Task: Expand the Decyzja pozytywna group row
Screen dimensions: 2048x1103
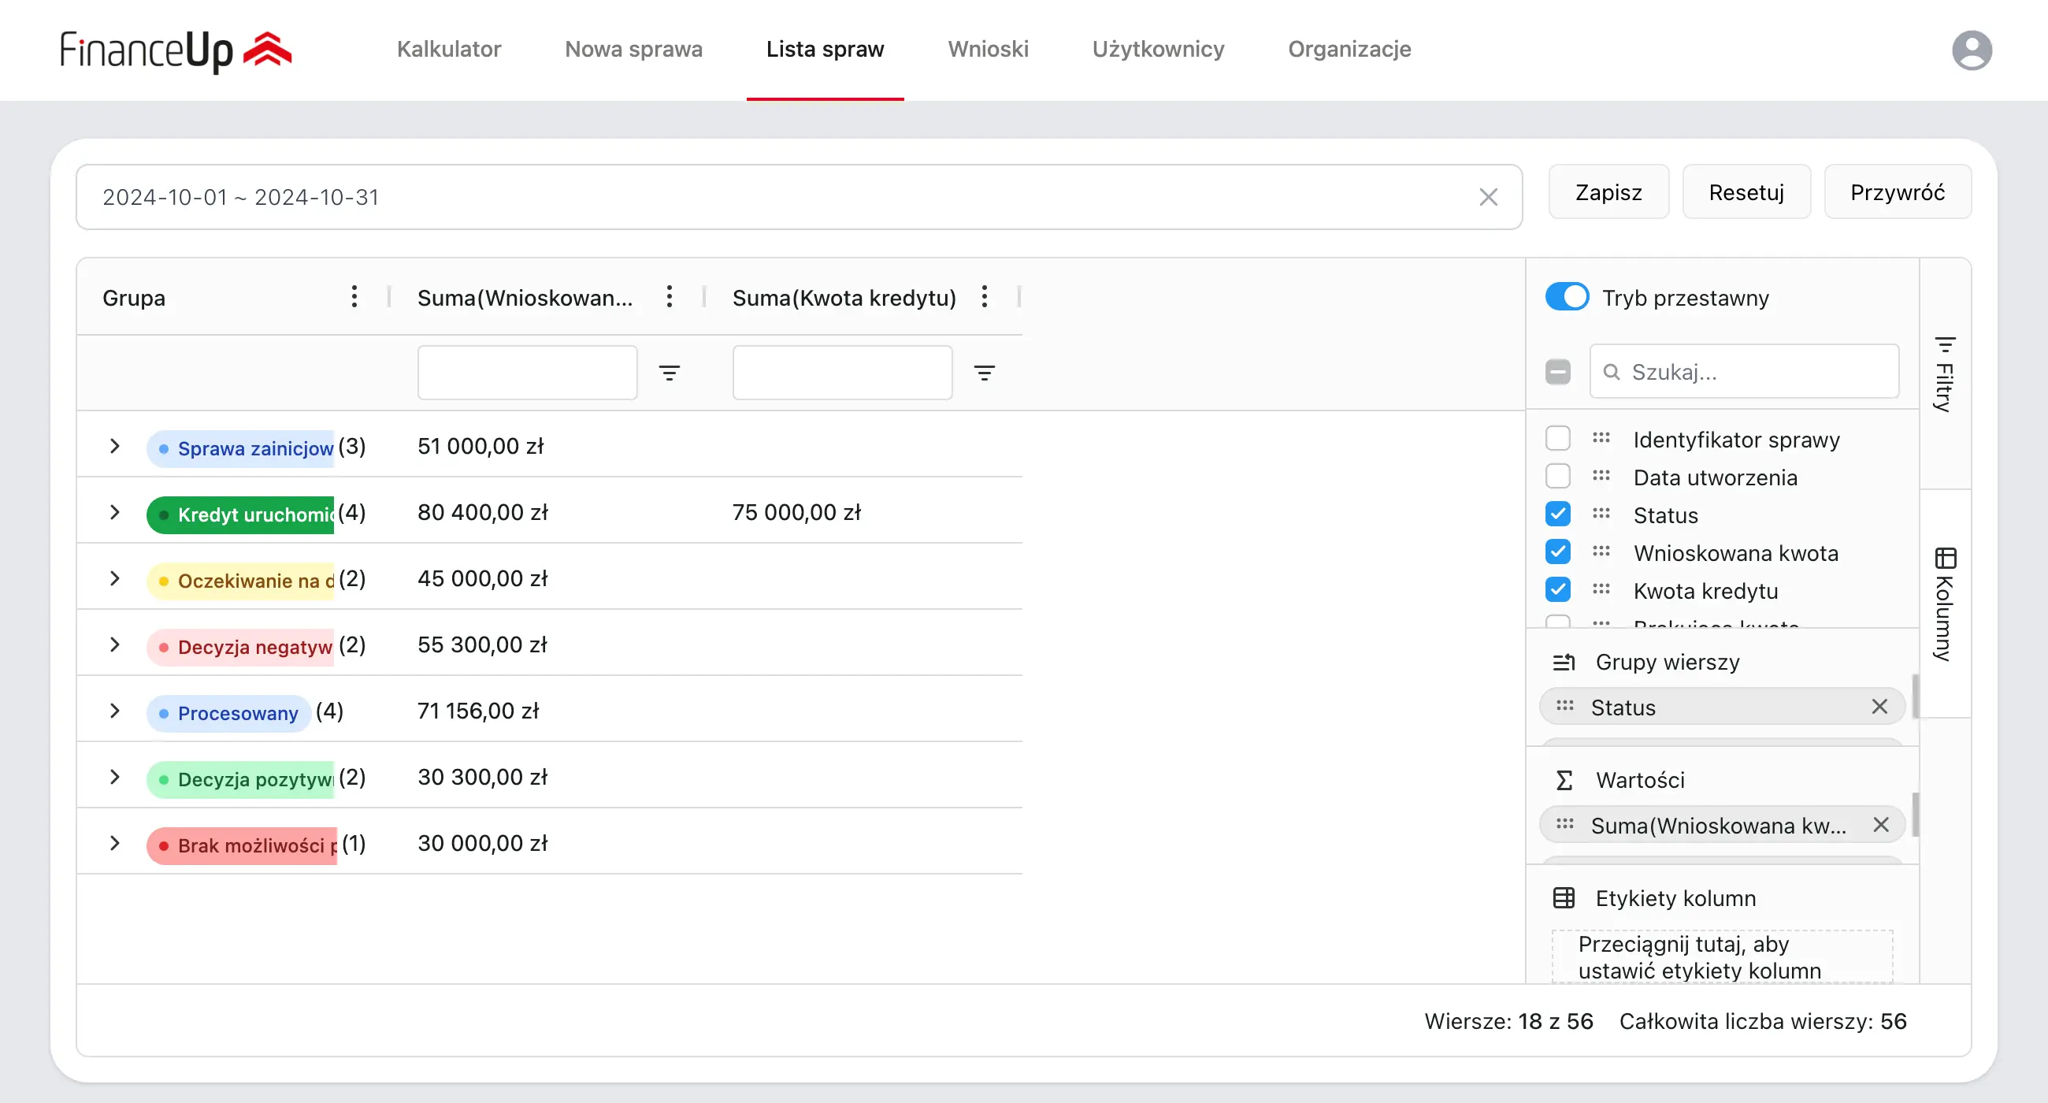Action: click(x=114, y=777)
